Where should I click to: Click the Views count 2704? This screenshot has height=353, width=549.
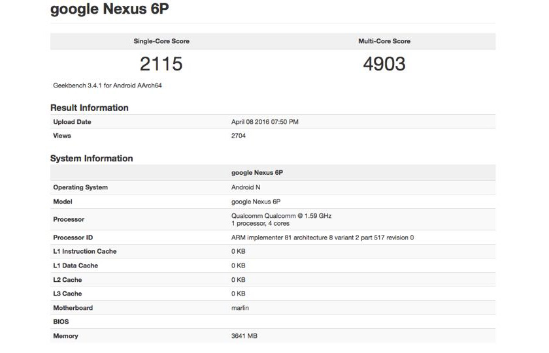pos(239,136)
